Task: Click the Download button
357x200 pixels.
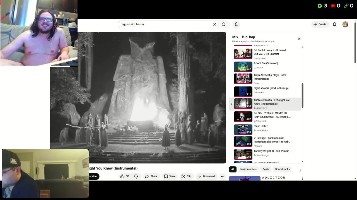Action: [206, 176]
